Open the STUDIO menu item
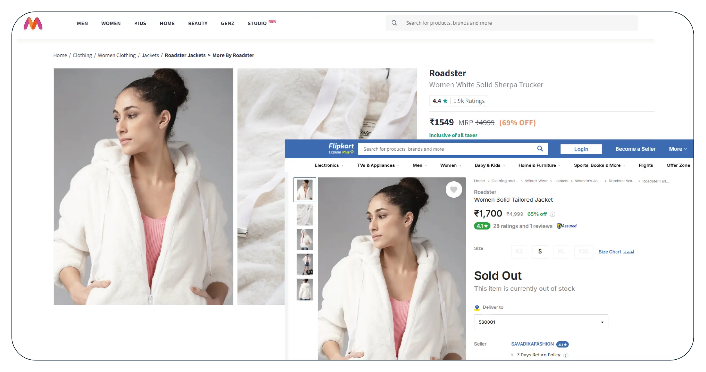Image resolution: width=706 pixels, height=372 pixels. click(x=257, y=23)
